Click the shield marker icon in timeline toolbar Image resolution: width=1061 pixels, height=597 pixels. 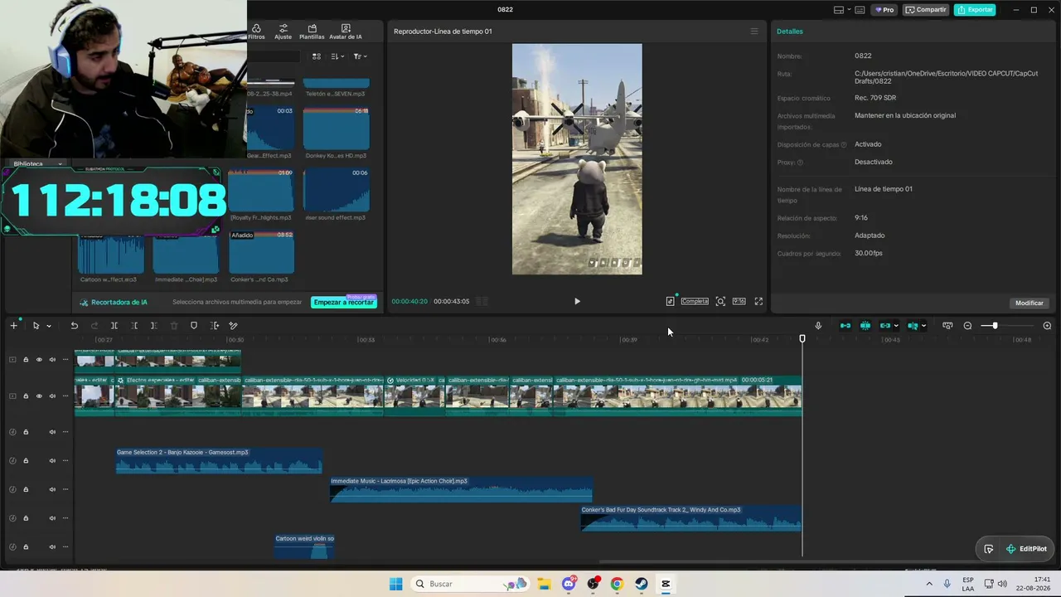(194, 326)
